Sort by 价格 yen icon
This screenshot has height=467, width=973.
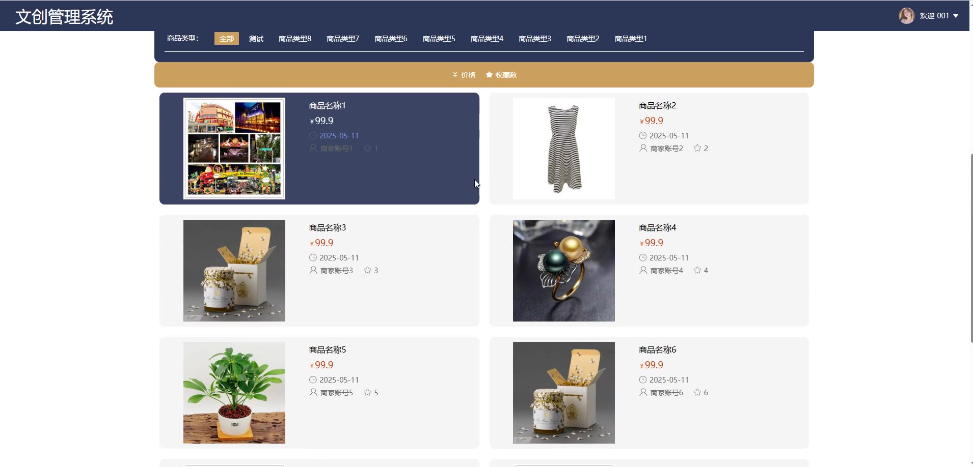455,75
